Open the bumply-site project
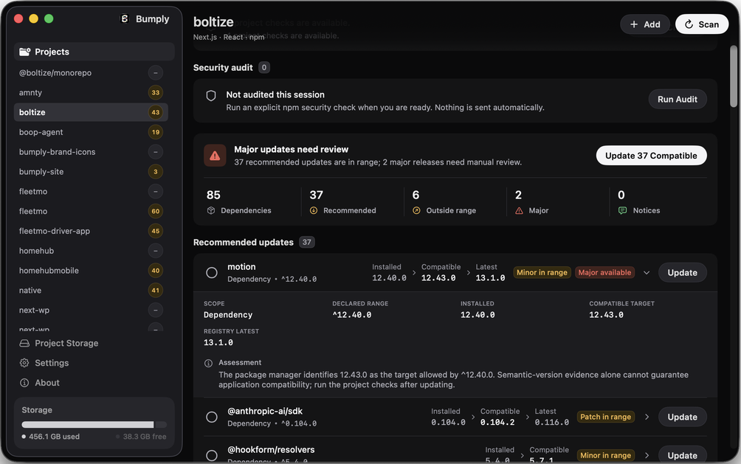Image resolution: width=741 pixels, height=464 pixels. pos(91,172)
